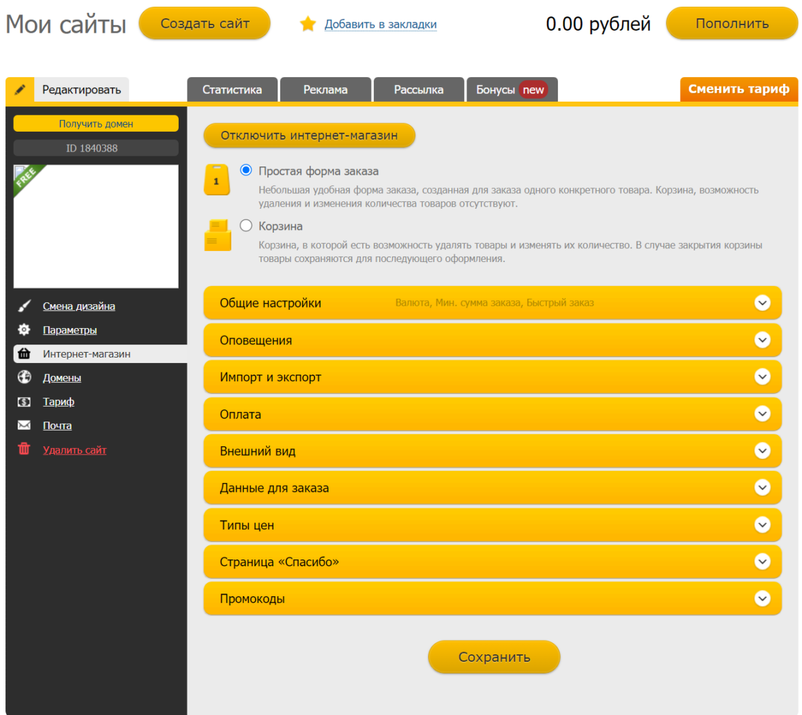Click the gear icon beside Параметры
Image resolution: width=802 pixels, height=715 pixels.
pos(24,330)
